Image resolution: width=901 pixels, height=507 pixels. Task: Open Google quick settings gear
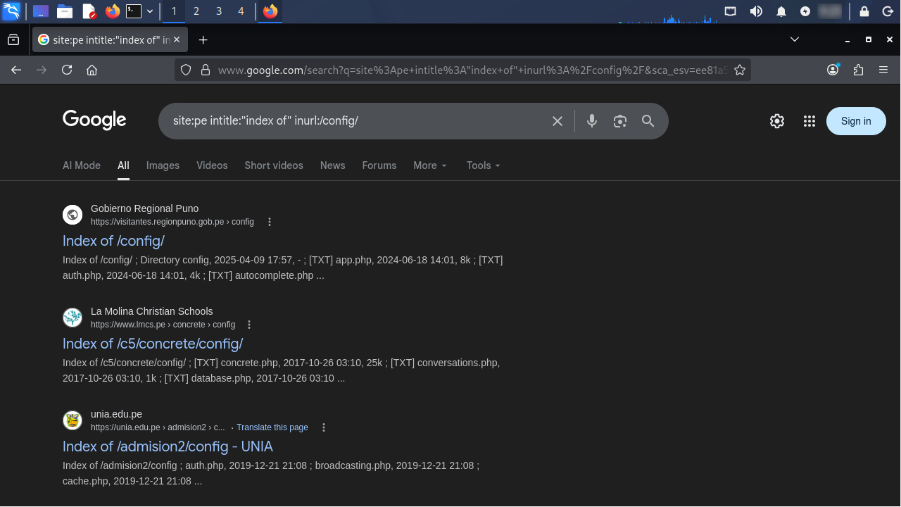click(776, 121)
